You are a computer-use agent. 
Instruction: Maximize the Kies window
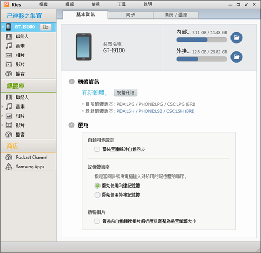point(238,4)
